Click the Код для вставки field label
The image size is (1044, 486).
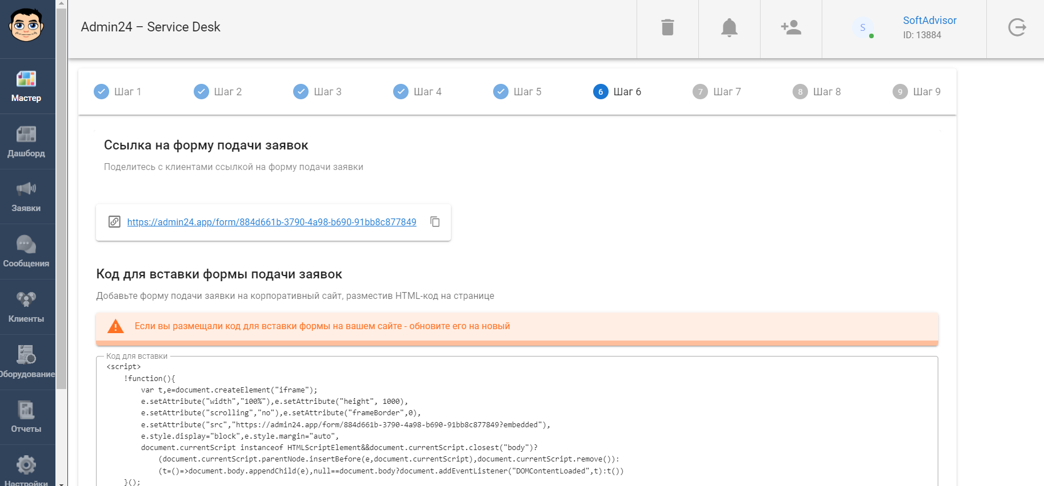pyautogui.click(x=137, y=356)
